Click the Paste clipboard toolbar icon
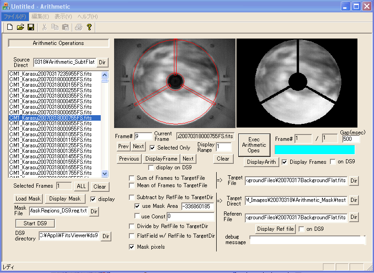 65,27
